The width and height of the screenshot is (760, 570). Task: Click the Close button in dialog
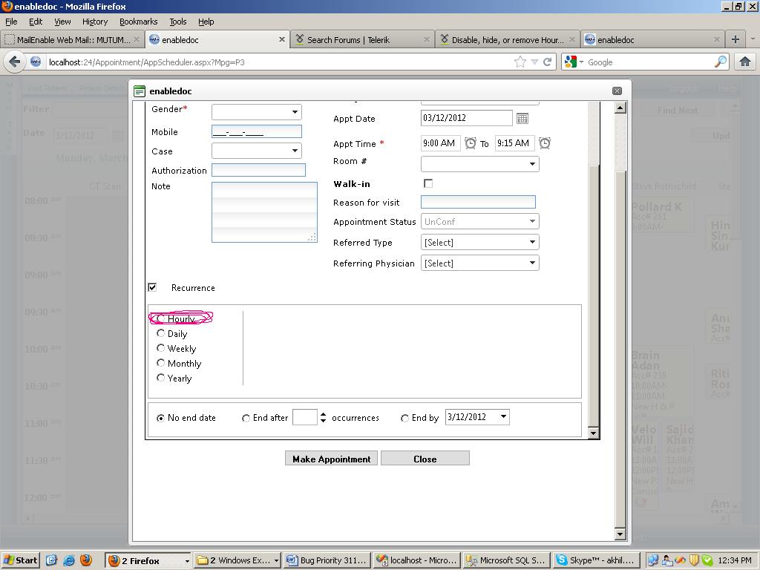425,459
